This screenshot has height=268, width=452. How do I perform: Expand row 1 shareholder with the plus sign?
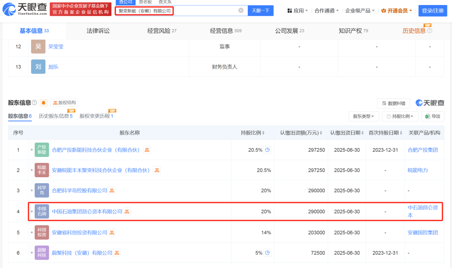(31, 150)
